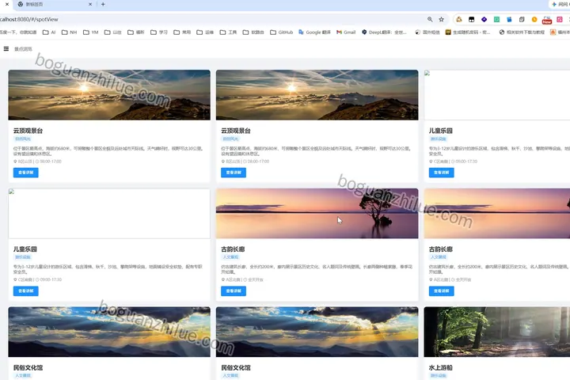The height and width of the screenshot is (380, 570).
Task: Click location pin icon on middle 古韵长廊 card
Action: click(223, 279)
